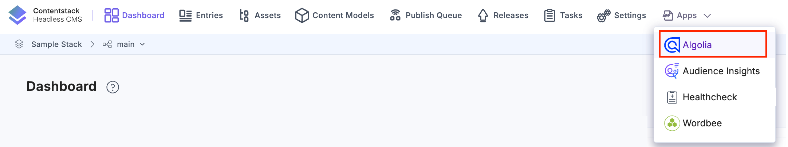Click the Publish Queue signal icon

(x=395, y=16)
